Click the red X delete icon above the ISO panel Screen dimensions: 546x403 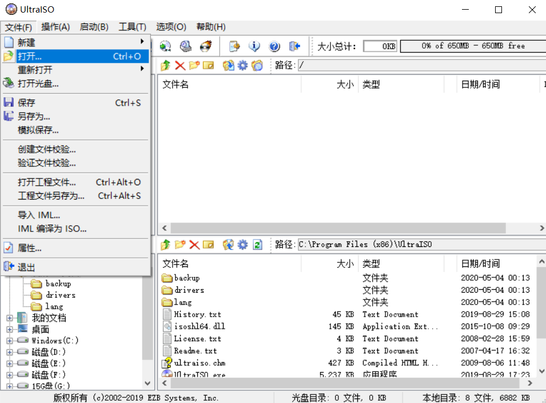coord(180,66)
